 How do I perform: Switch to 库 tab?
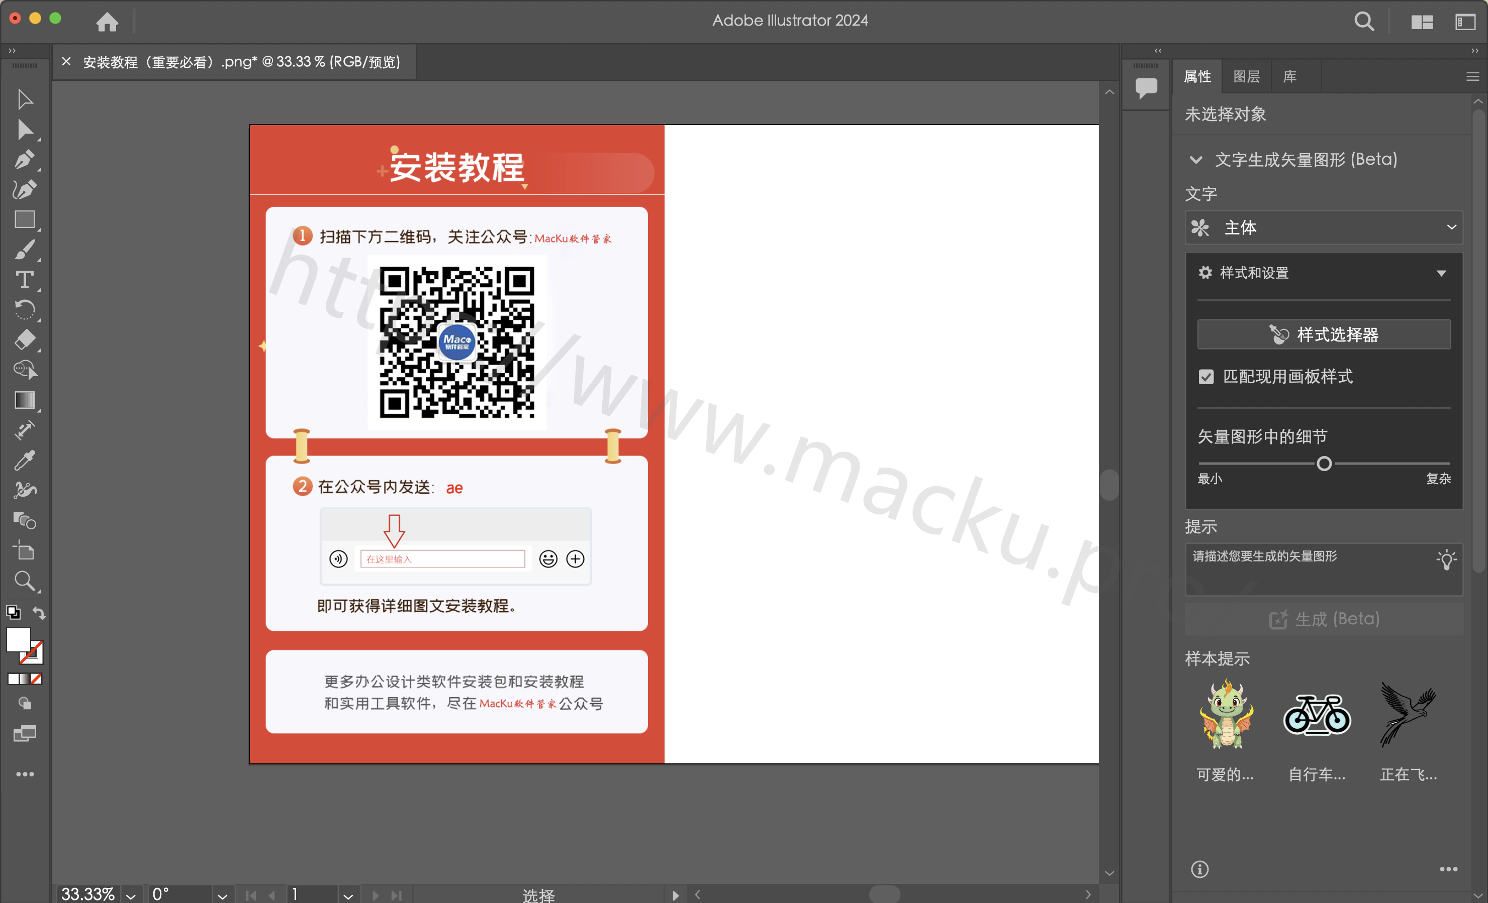click(x=1289, y=77)
